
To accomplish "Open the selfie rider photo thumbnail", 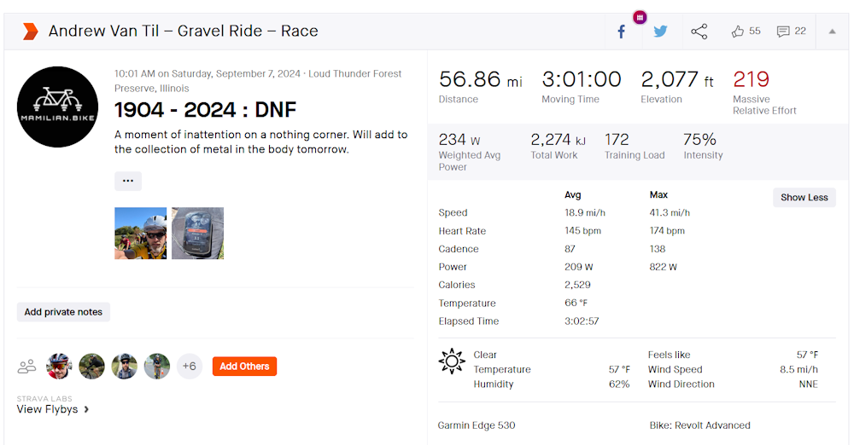I will click(141, 233).
